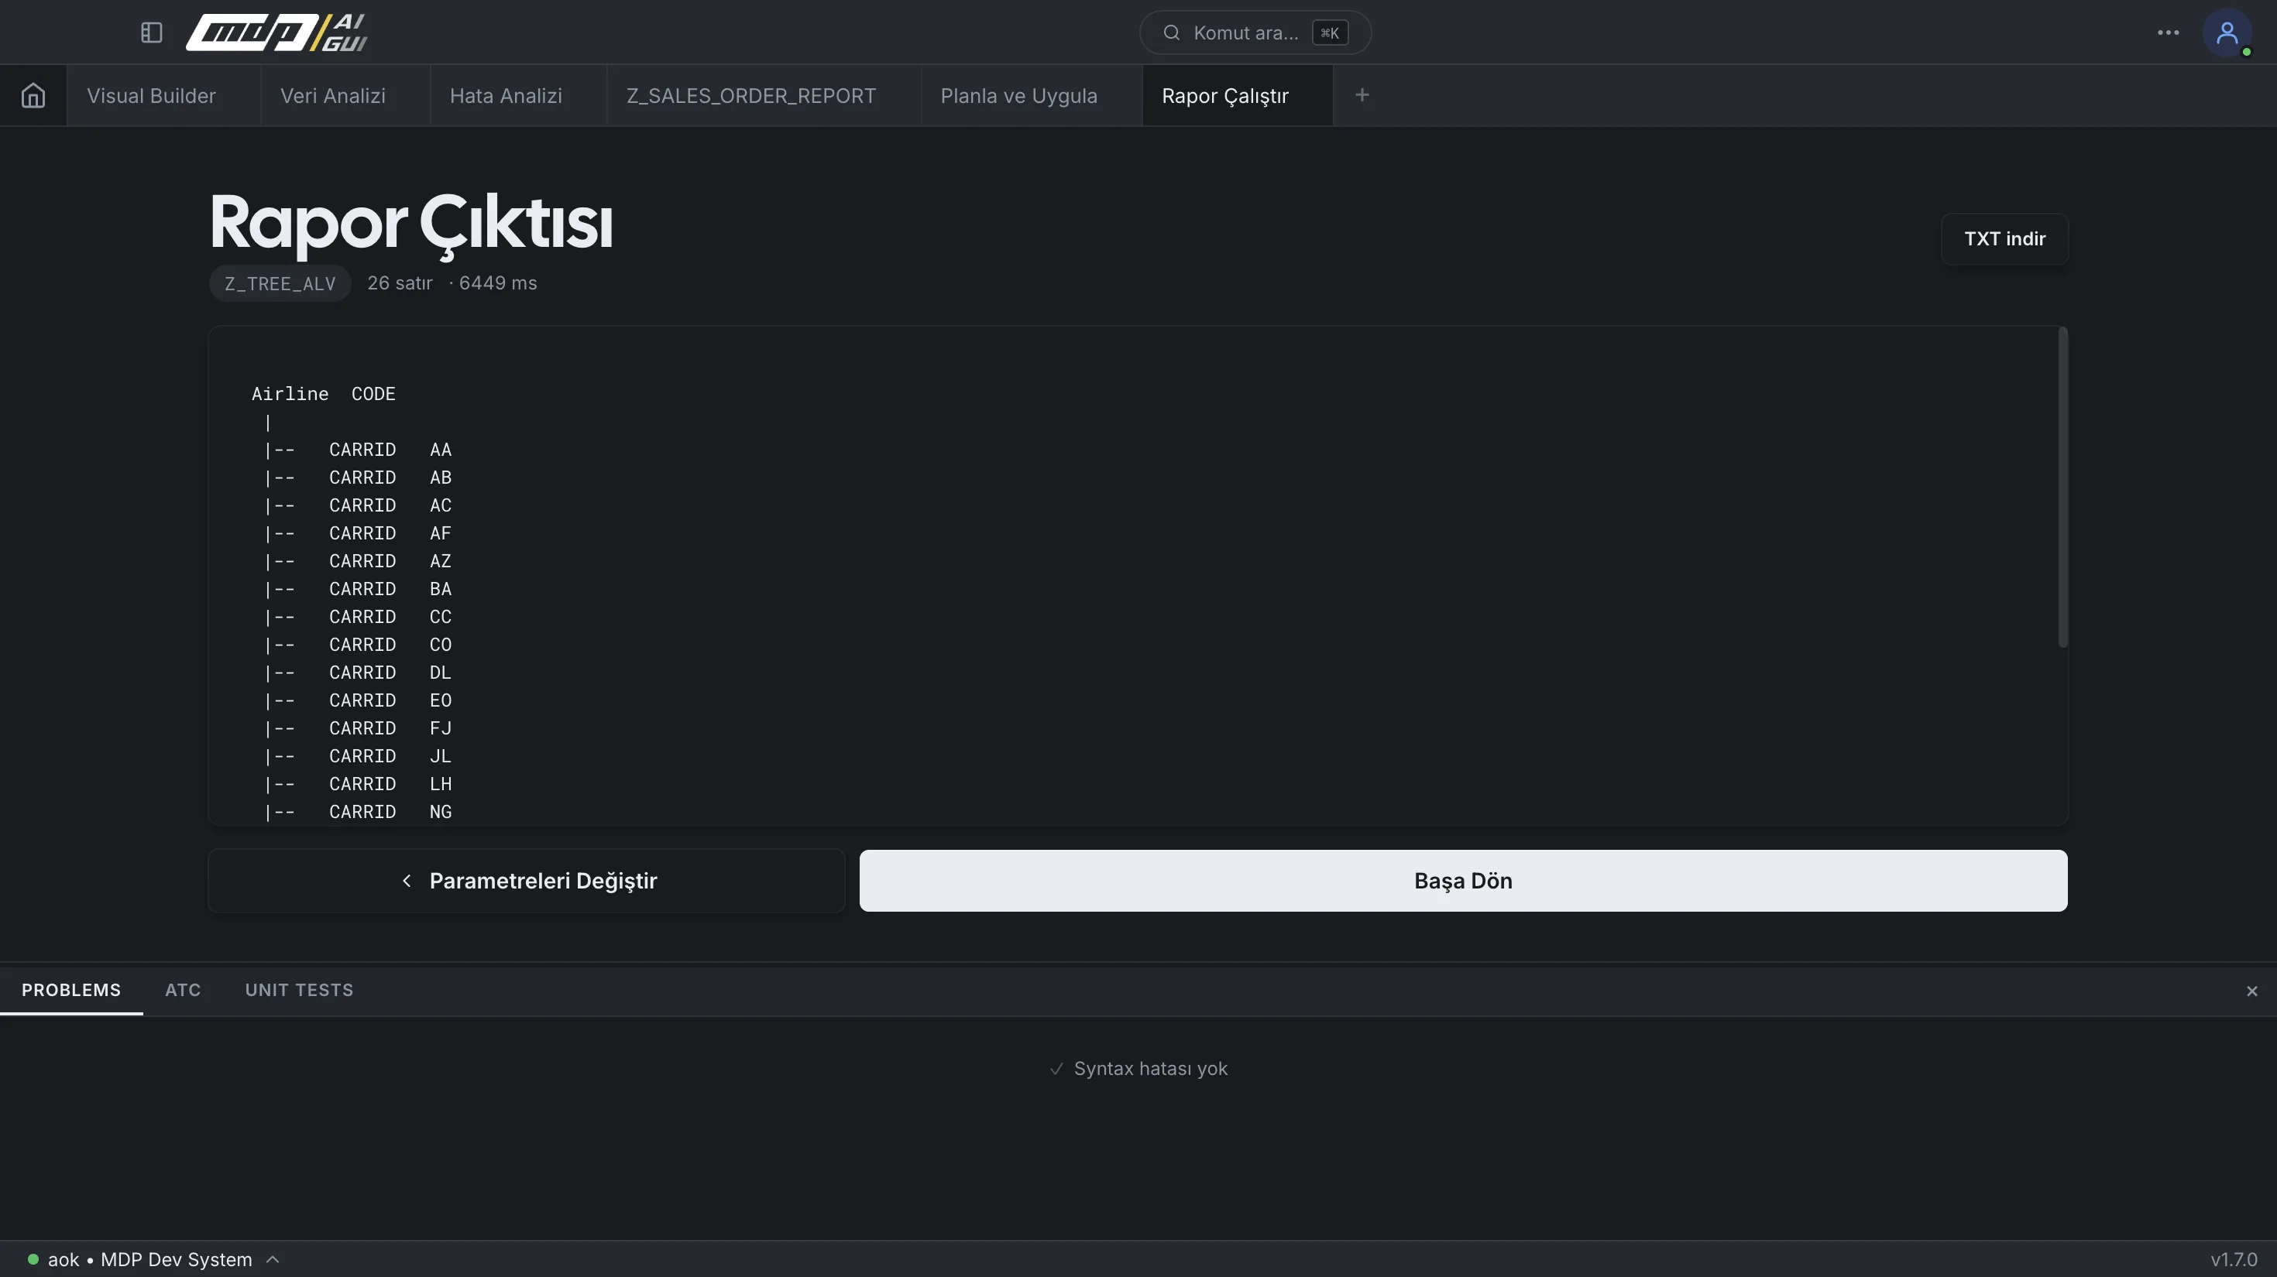Screen dimensions: 2277x1277
Task: Open the Z_SALES_ORDER_REPORT tab
Action: [x=751, y=95]
